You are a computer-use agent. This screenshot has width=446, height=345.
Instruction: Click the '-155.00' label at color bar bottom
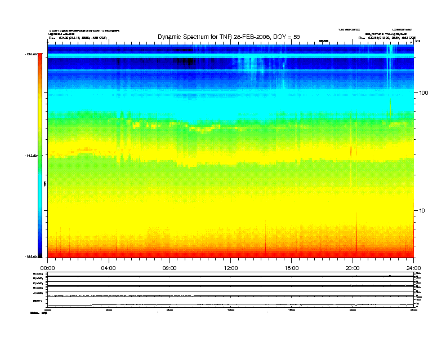coord(31,256)
